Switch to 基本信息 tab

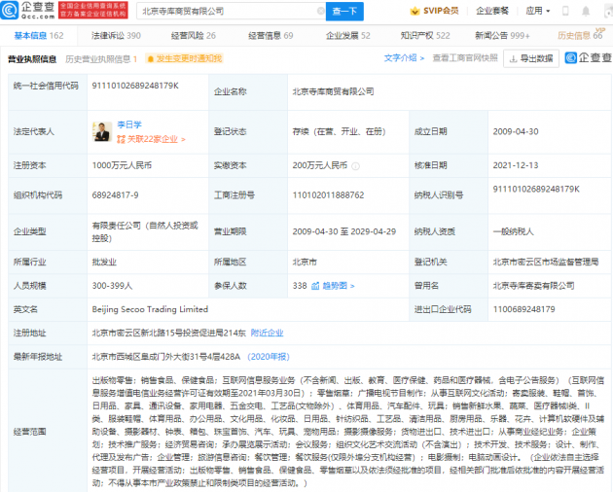39,36
